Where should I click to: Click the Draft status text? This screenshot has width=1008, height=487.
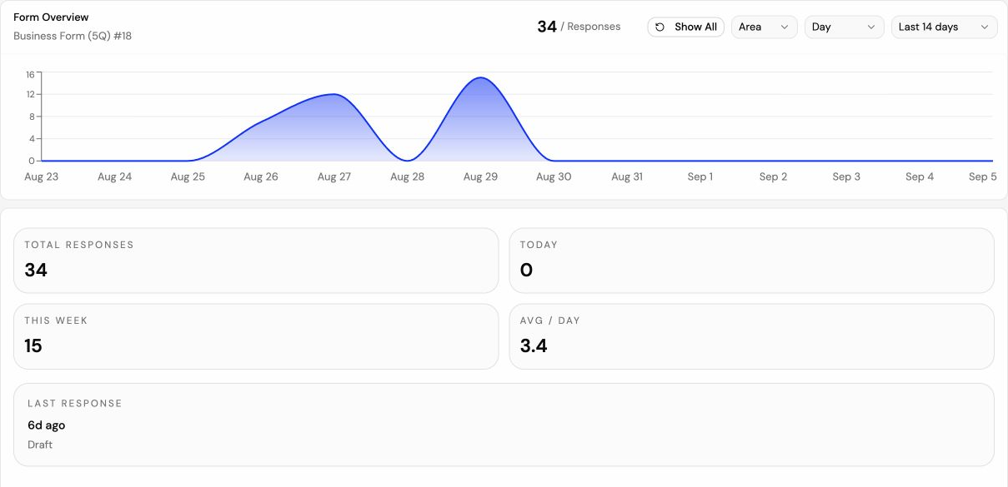[x=40, y=445]
